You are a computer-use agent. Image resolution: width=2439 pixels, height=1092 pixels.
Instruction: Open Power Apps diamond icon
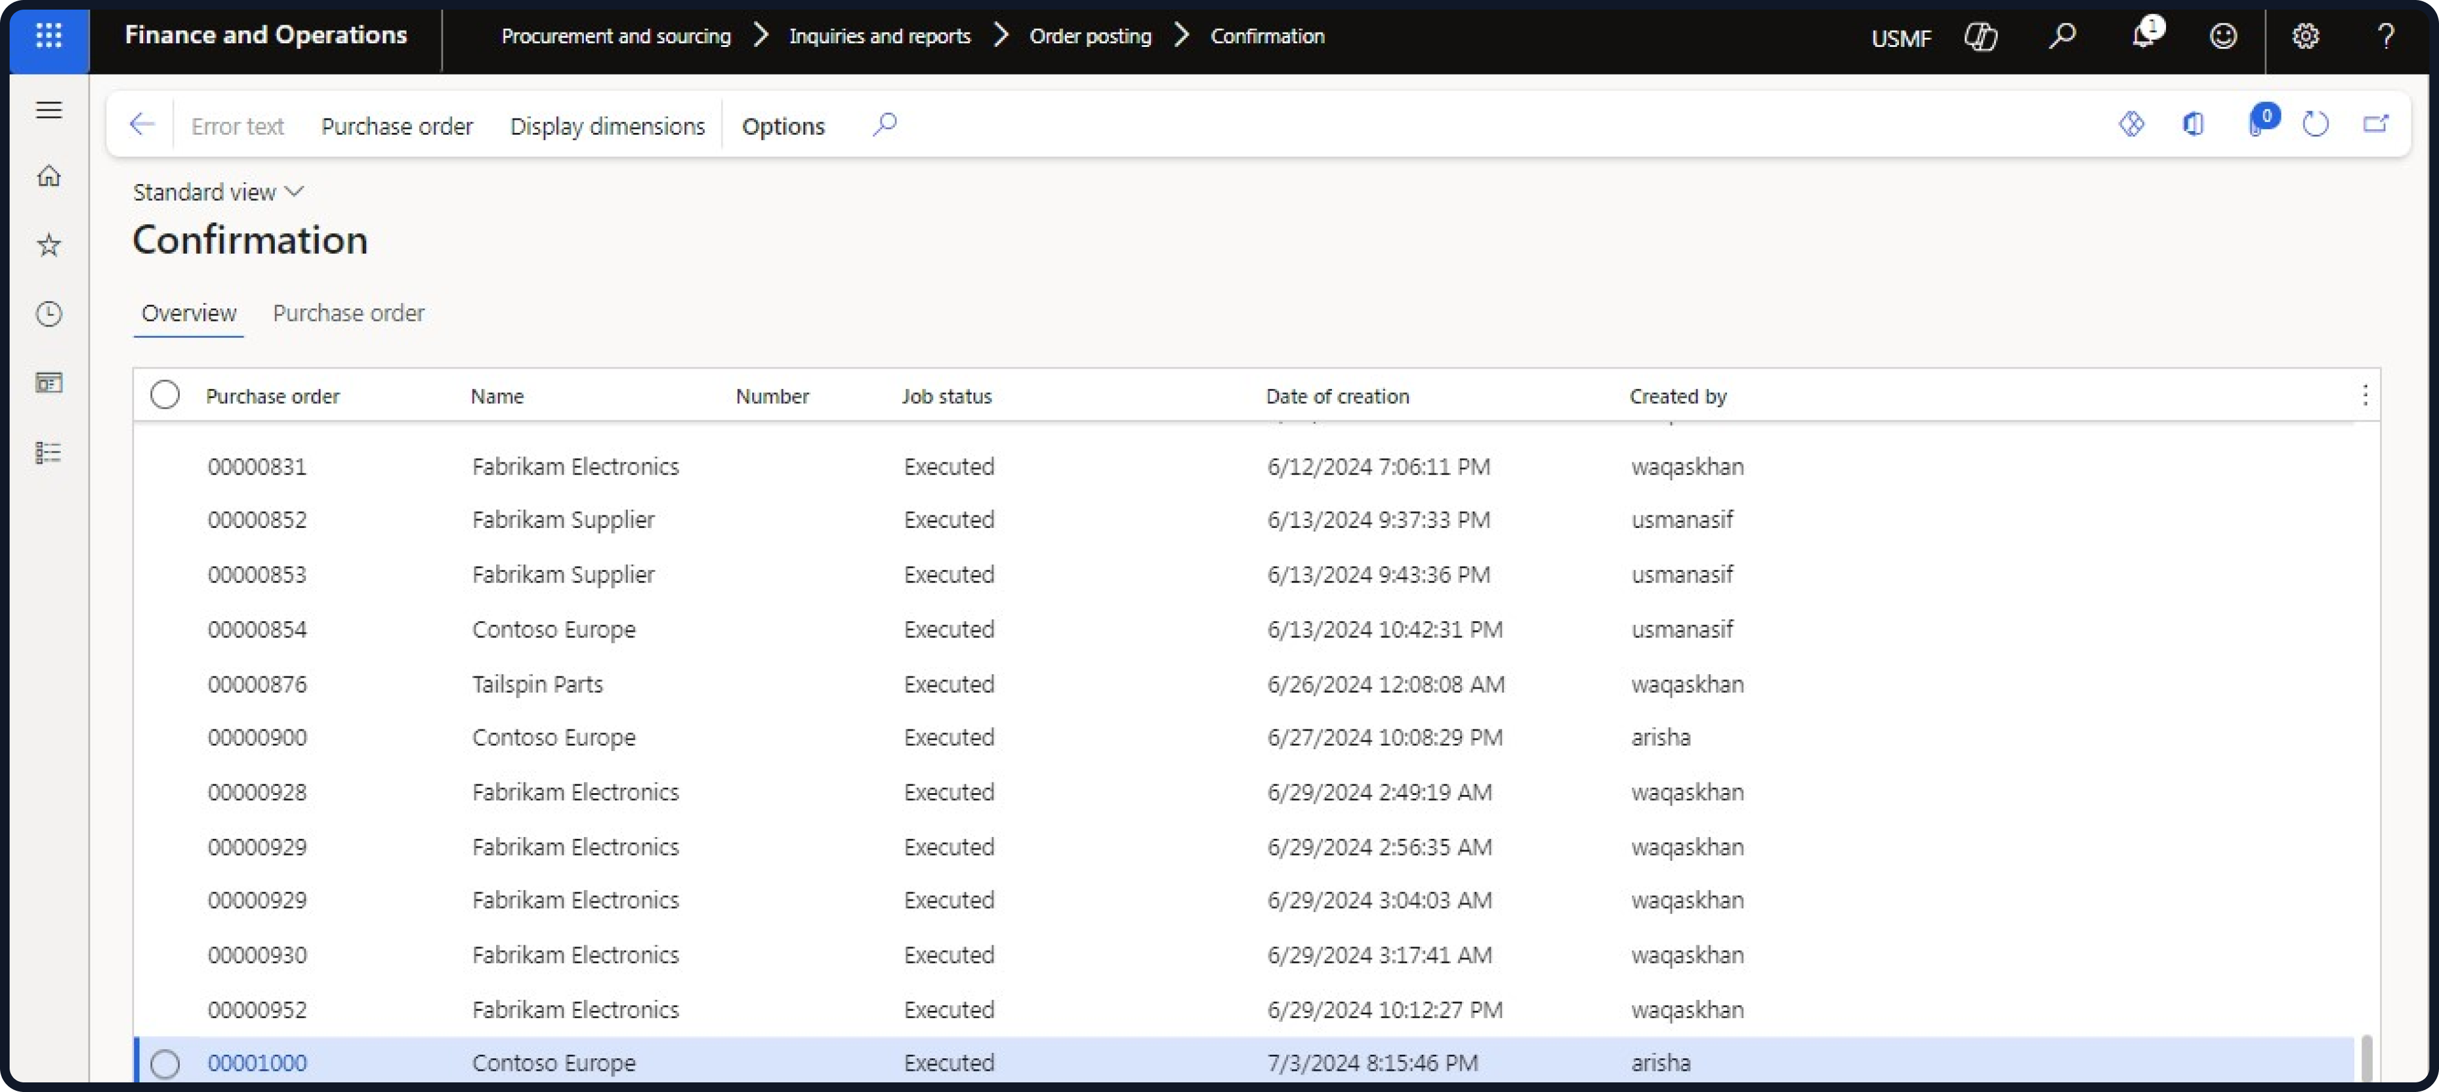point(2131,124)
